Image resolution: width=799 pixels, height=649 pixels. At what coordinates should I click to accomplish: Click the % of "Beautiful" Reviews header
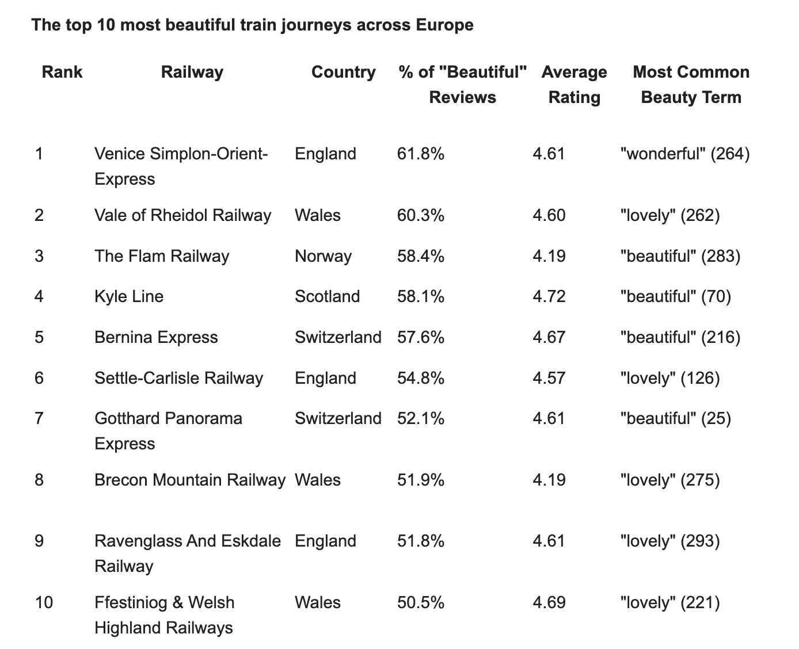click(462, 85)
